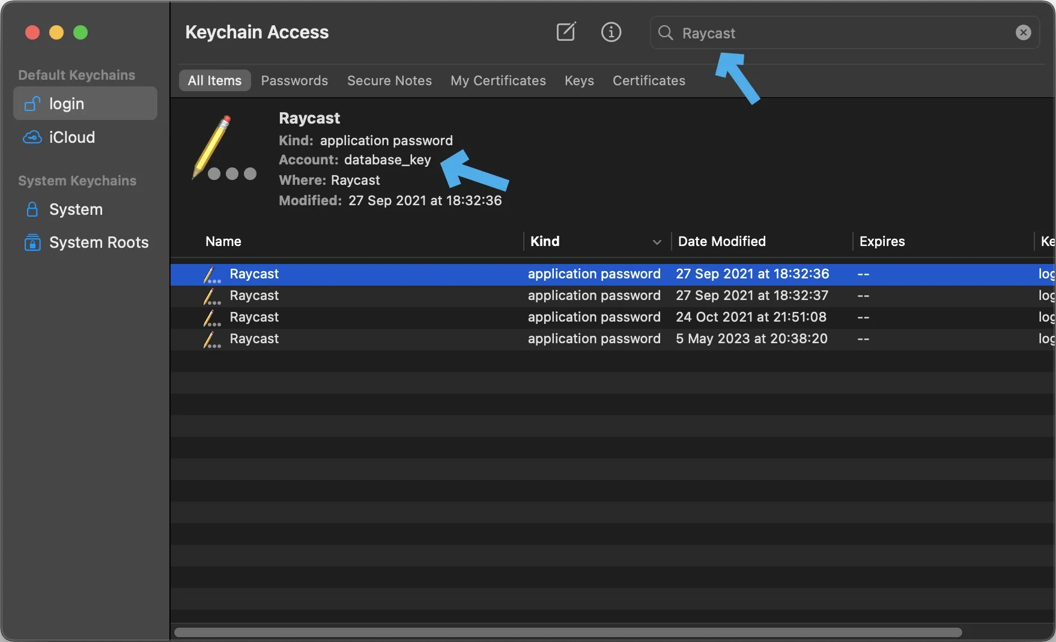Click pencil icon of row dated 18:32:37
Viewport: 1056px width, 642px height.
(211, 296)
